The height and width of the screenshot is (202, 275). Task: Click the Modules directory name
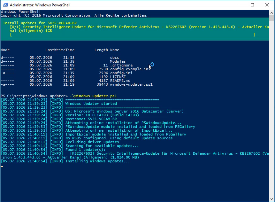click(x=118, y=61)
